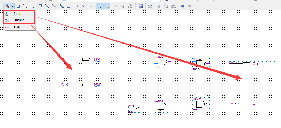This screenshot has height=128, width=281.
Task: Click the CLK pin name label
Action: pyautogui.click(x=65, y=85)
